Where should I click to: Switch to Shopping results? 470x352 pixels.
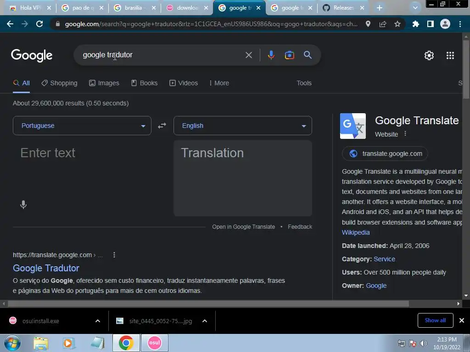(x=59, y=83)
